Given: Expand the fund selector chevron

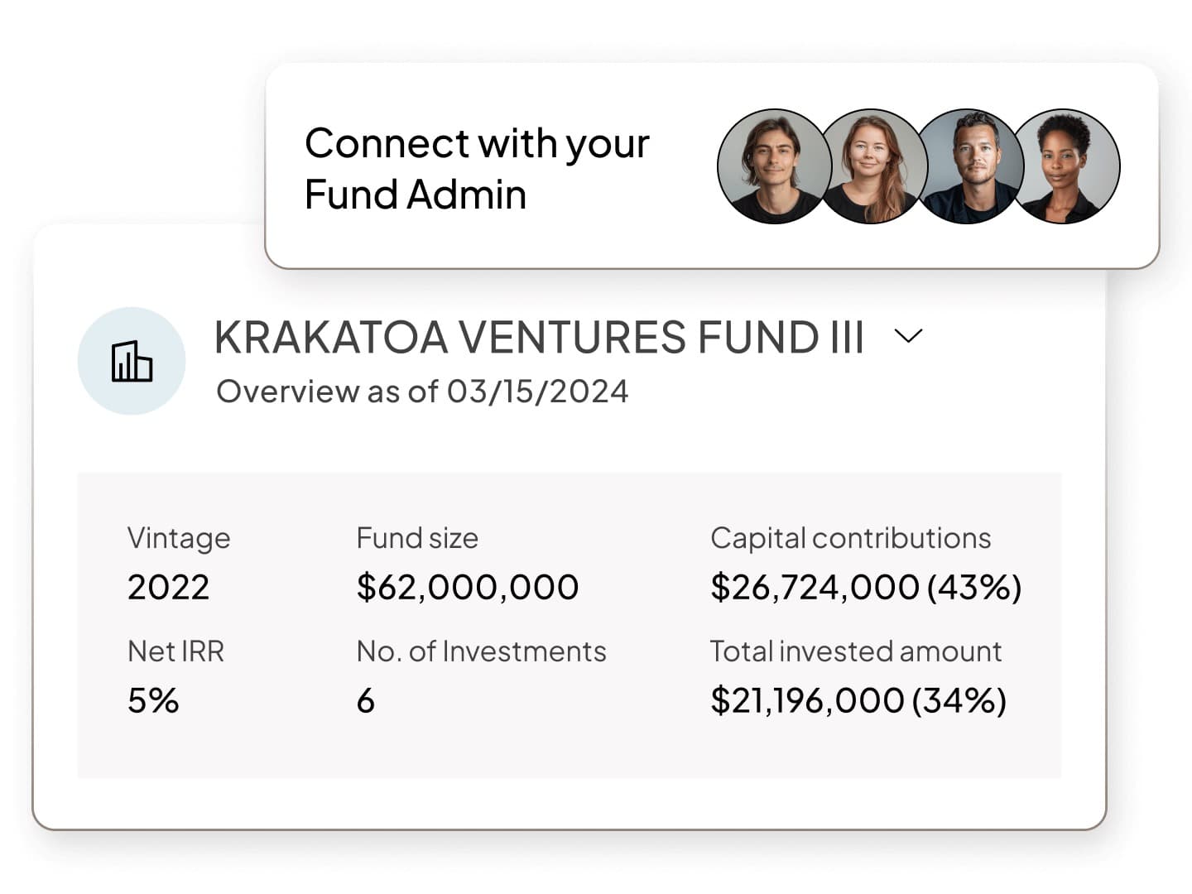Looking at the screenshot, I should (x=909, y=336).
